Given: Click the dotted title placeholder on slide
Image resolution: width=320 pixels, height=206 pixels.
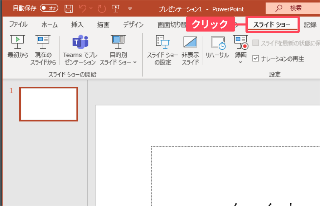Looking at the screenshot, I should click(x=236, y=176).
